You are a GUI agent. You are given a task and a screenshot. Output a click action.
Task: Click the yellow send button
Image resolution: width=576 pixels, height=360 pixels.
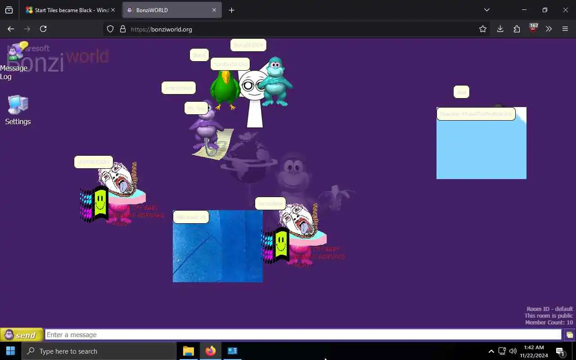point(22,335)
